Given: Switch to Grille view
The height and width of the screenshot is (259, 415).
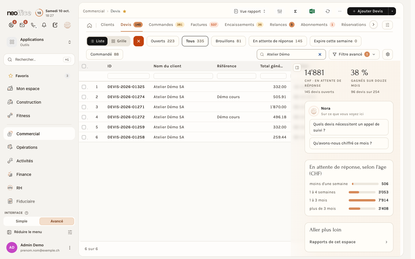Looking at the screenshot, I should (x=119, y=41).
